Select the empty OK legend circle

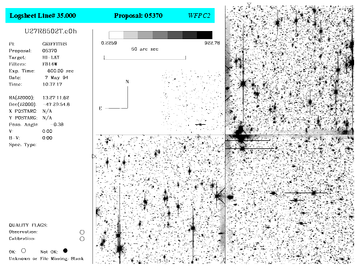point(24,251)
